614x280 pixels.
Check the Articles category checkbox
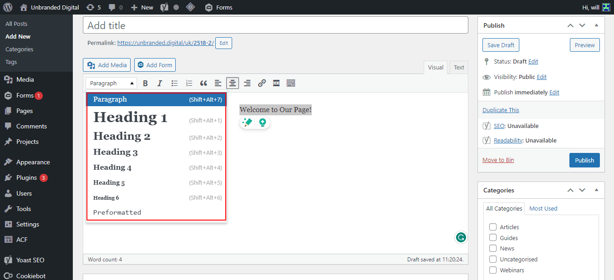tap(493, 227)
